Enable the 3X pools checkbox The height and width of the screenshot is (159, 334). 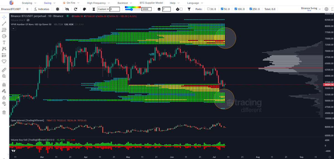[209, 9]
